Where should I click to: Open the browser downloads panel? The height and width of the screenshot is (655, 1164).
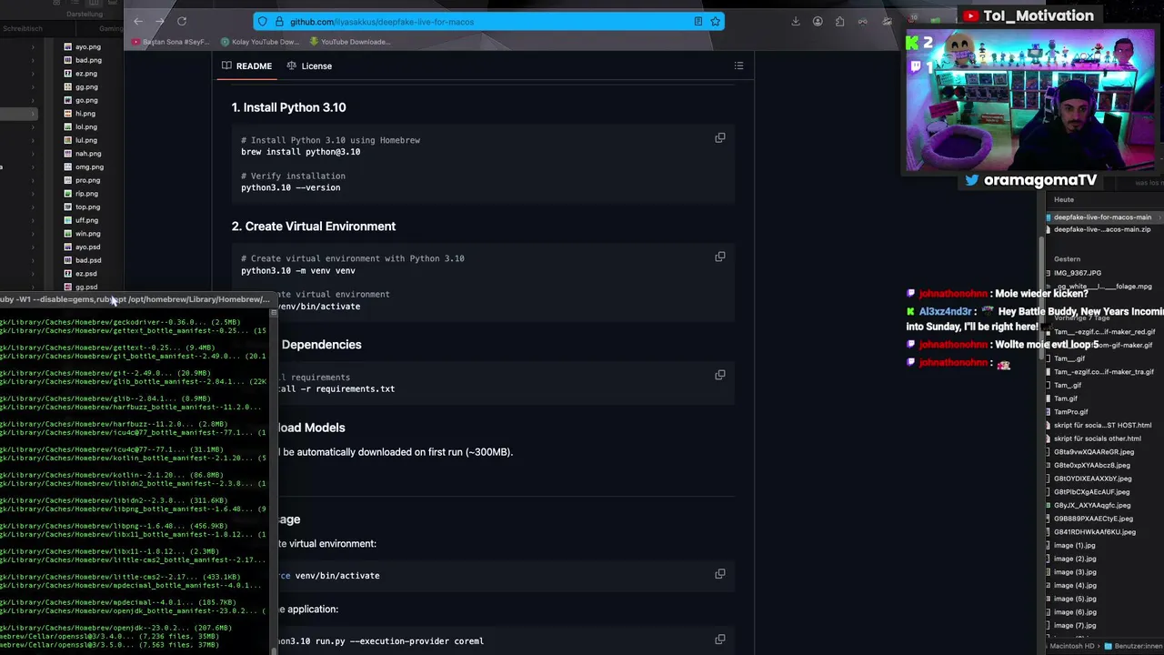[x=796, y=21]
